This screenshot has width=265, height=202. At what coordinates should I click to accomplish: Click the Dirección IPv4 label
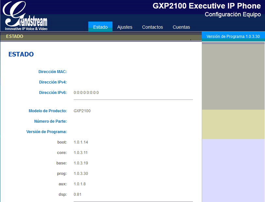(x=53, y=82)
